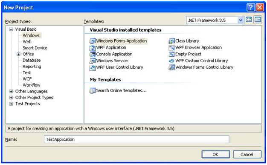Viewport: 267px width, 165px height.
Task: Select the Windows Service template icon
Action: 93,61
